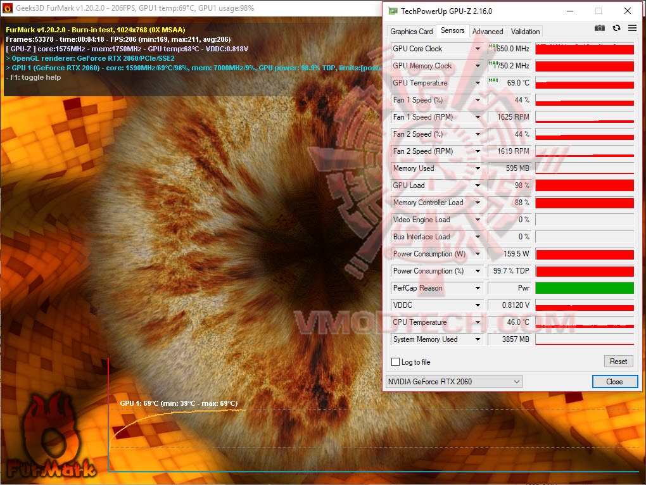Open the Bus Interface Load dropdown

(478, 237)
